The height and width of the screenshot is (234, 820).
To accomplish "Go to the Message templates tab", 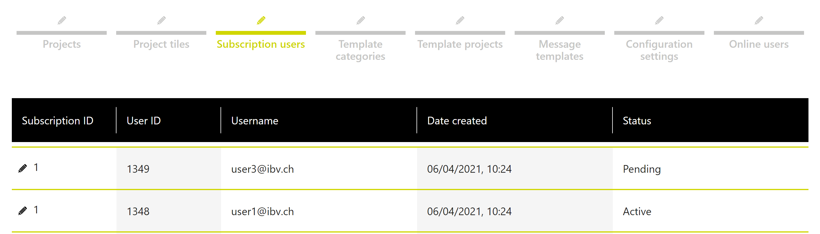I will tap(560, 50).
